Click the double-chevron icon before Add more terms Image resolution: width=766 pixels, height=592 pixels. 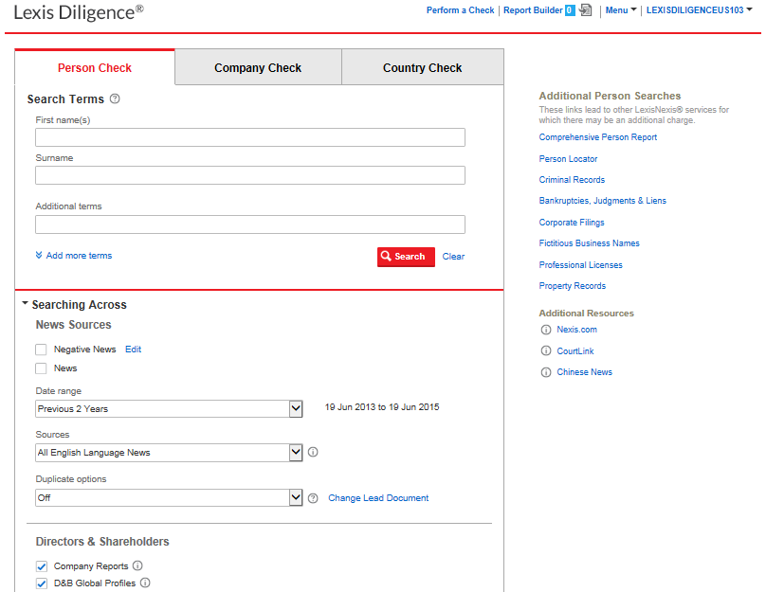39,255
